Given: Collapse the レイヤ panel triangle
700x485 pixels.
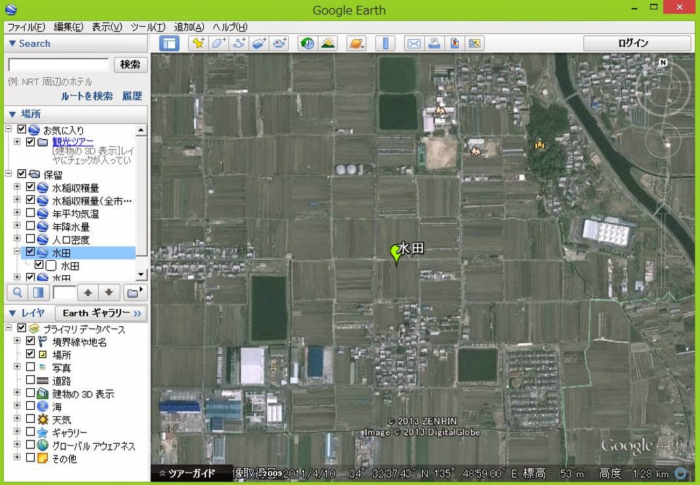Looking at the screenshot, I should [x=12, y=313].
